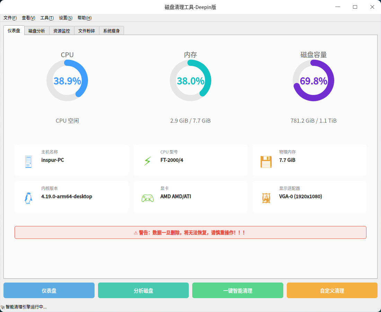Image resolution: width=381 pixels, height=312 pixels.
Task: Click the purple 磁盘容量 69.8% ring gauge
Action: pos(313,81)
